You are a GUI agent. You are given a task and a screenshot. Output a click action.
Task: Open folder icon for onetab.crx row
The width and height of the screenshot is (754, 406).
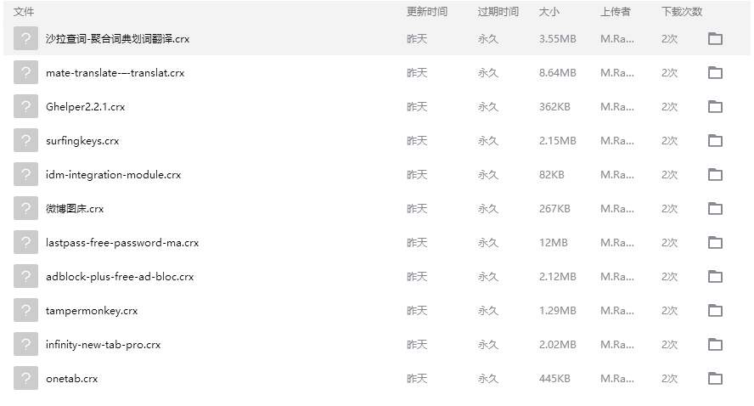[x=715, y=378]
